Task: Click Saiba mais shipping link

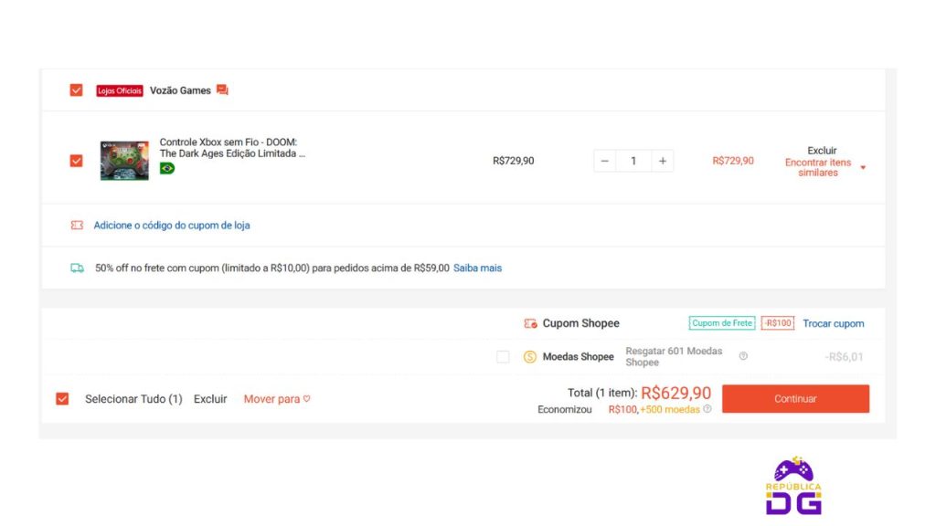Action: (477, 268)
